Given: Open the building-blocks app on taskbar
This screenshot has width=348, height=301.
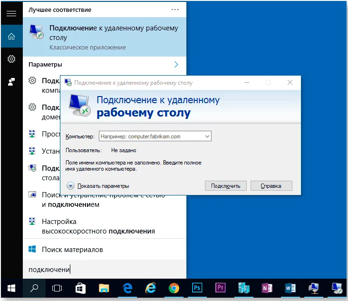Looking at the screenshot, I should (244, 288).
